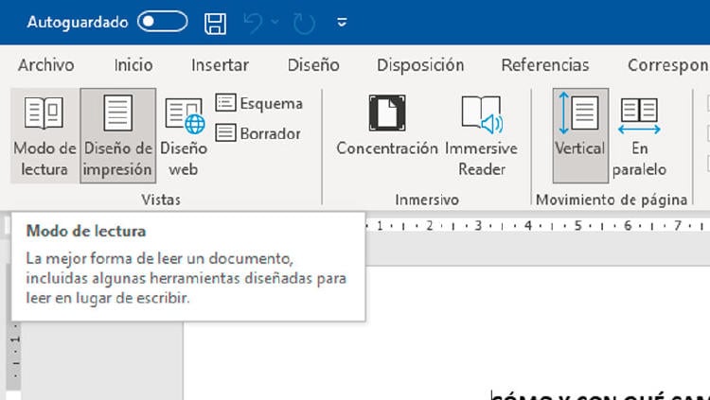Click the Save floppy disk icon
Screen dimensions: 710x400
click(x=216, y=22)
